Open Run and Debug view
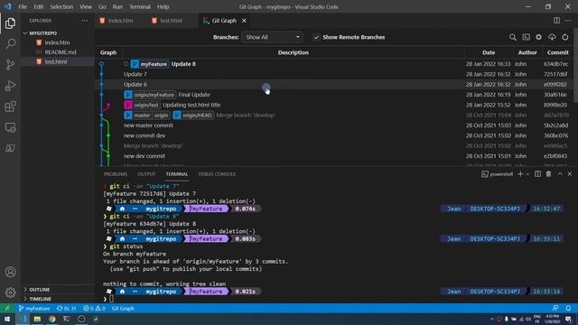 coord(10,86)
